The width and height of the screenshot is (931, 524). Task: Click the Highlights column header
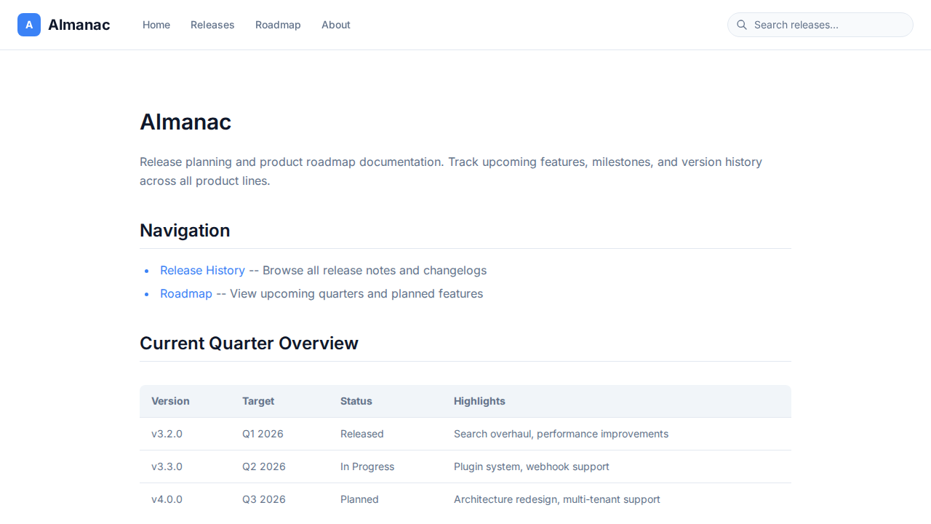tap(479, 401)
